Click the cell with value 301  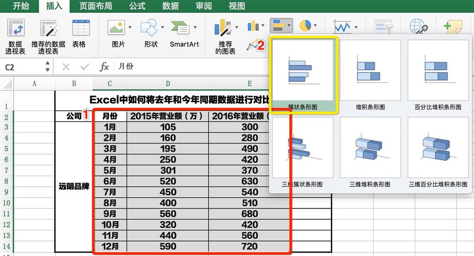(168, 170)
